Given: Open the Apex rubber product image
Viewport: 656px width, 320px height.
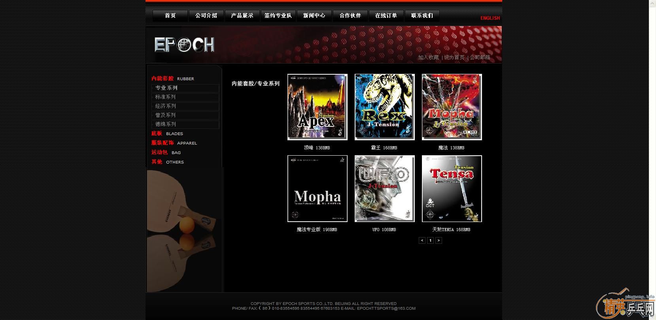Looking at the screenshot, I should tap(318, 107).
